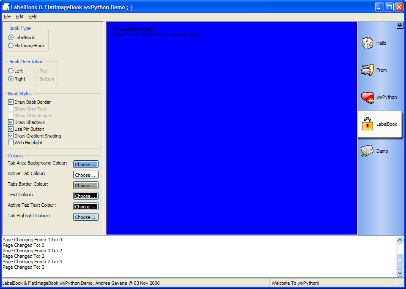Click the app icon in title bar
Image resolution: width=406 pixels, height=289 pixels.
[6, 7]
